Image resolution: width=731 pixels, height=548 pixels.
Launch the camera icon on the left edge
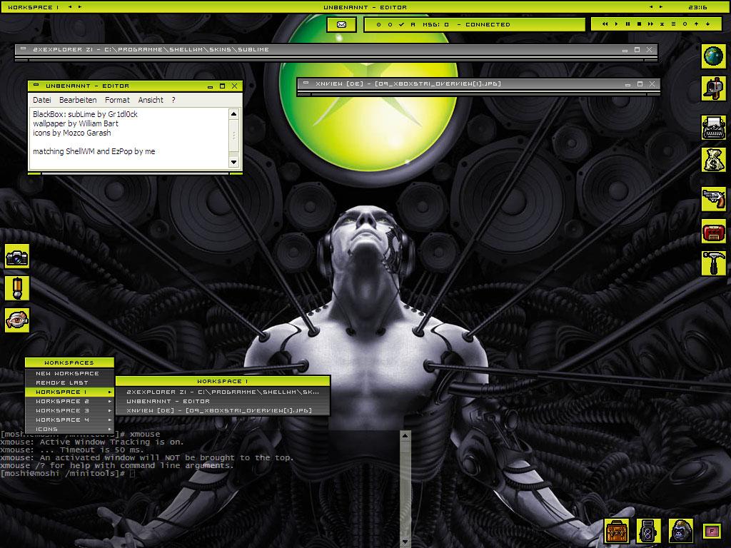[x=17, y=256]
